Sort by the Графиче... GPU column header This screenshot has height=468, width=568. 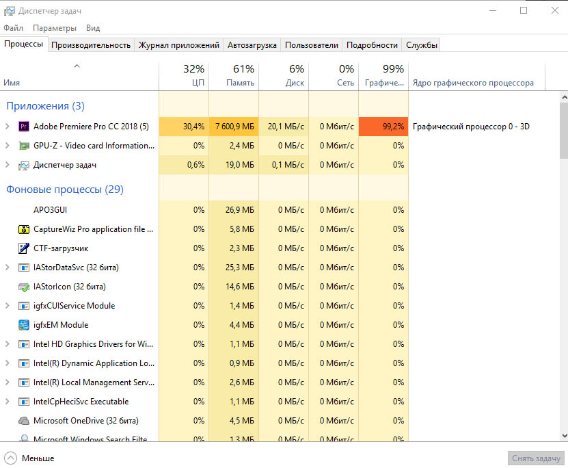click(x=384, y=76)
